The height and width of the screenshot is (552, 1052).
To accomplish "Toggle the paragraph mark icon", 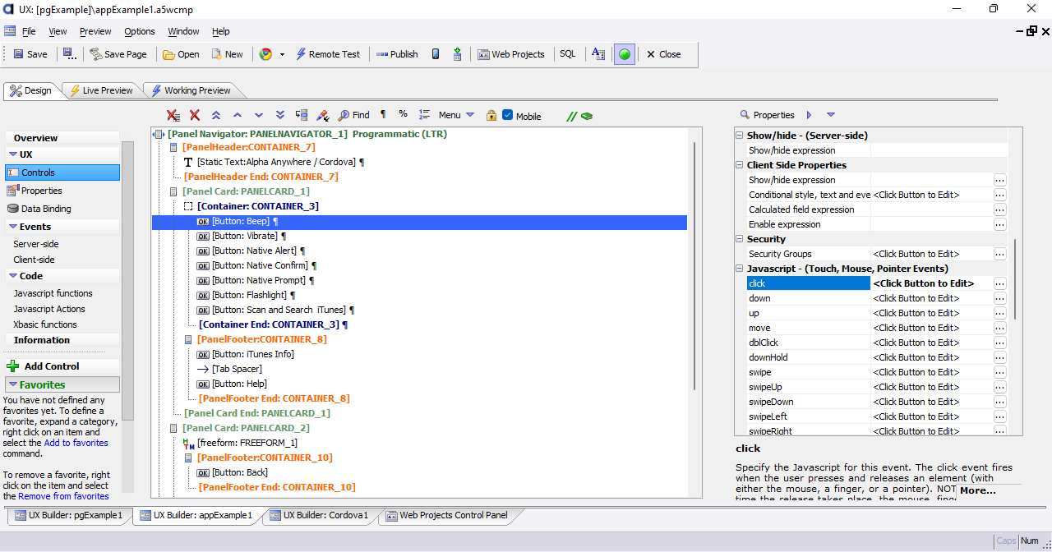I will [x=382, y=115].
